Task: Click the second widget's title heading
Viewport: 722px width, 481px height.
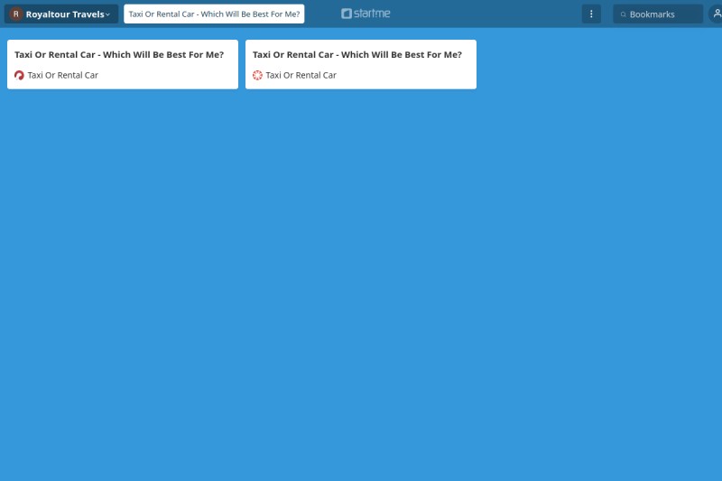Action: 357,54
